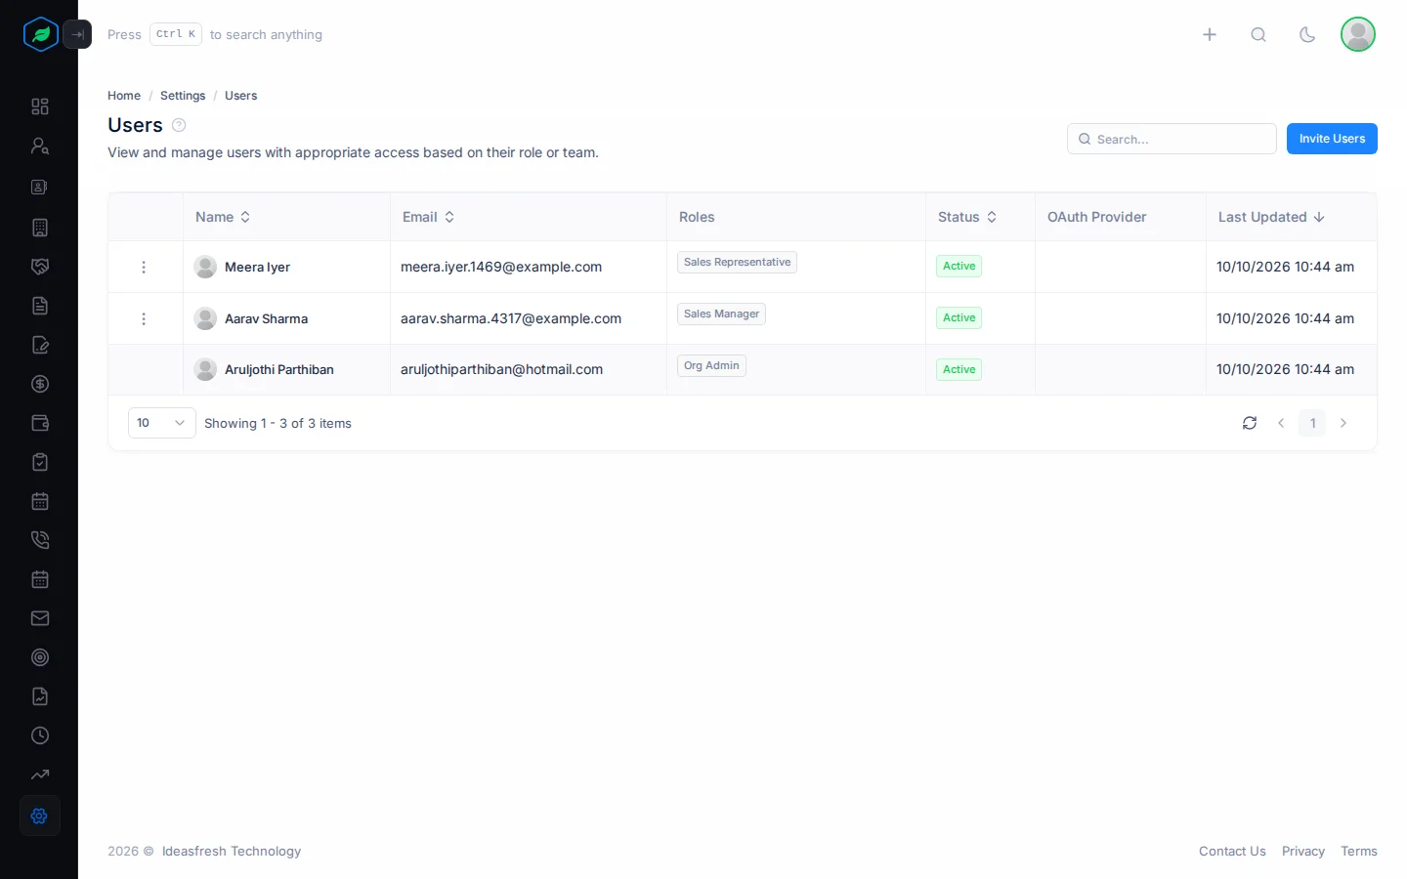Open the user search icon in sidebar
The height and width of the screenshot is (879, 1407).
tap(40, 146)
